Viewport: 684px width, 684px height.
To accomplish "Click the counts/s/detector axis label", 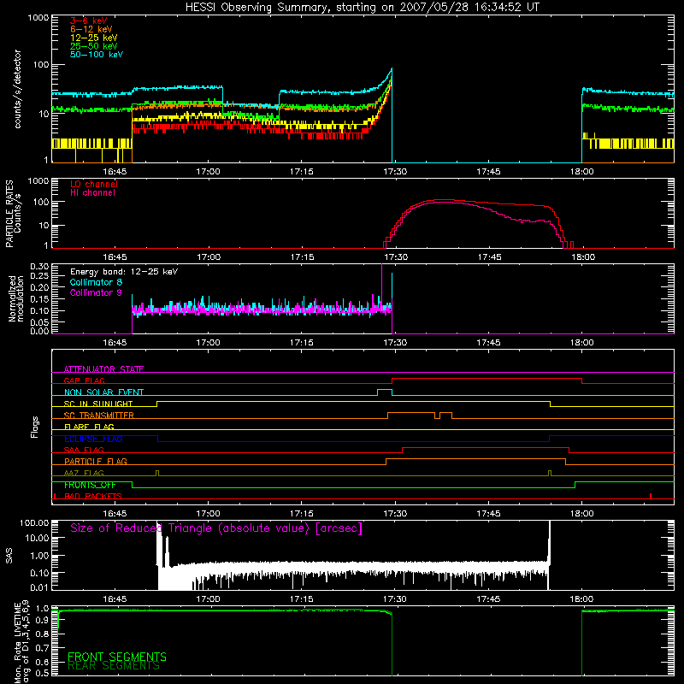I will (17, 89).
